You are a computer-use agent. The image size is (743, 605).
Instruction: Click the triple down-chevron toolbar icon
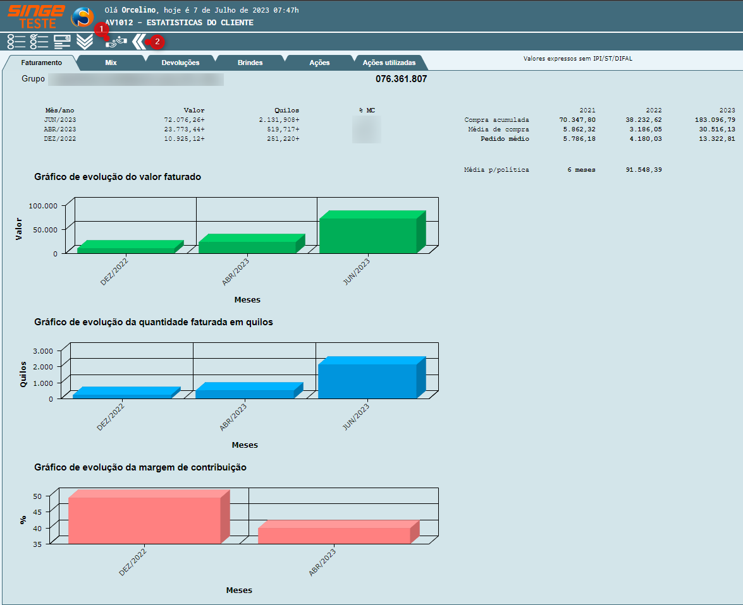(85, 42)
